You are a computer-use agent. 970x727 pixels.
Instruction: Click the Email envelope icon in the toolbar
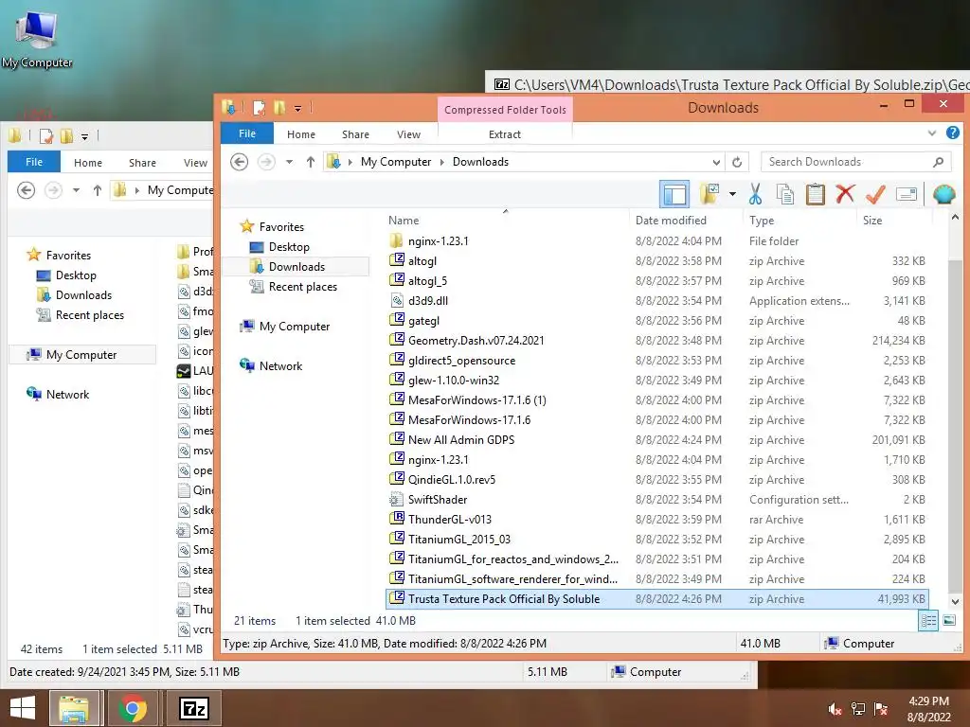(907, 194)
